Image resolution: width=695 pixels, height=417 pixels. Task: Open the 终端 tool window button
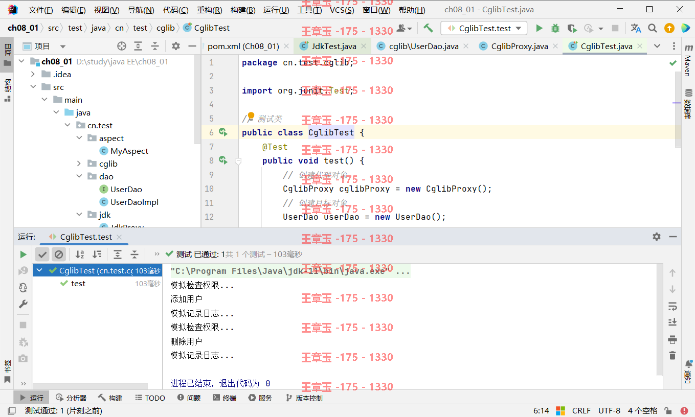click(x=225, y=398)
